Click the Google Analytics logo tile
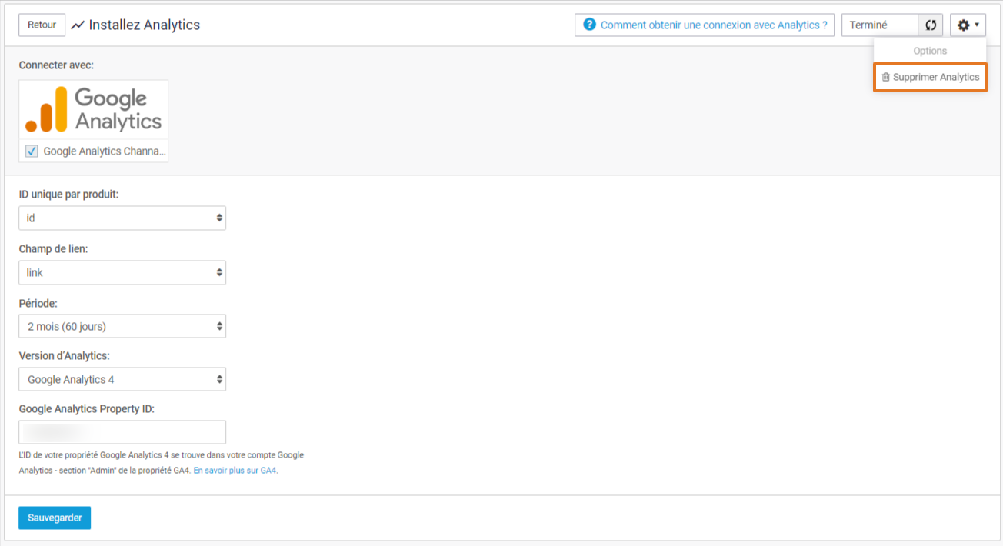Viewport: 1003px width, 546px height. 94,110
